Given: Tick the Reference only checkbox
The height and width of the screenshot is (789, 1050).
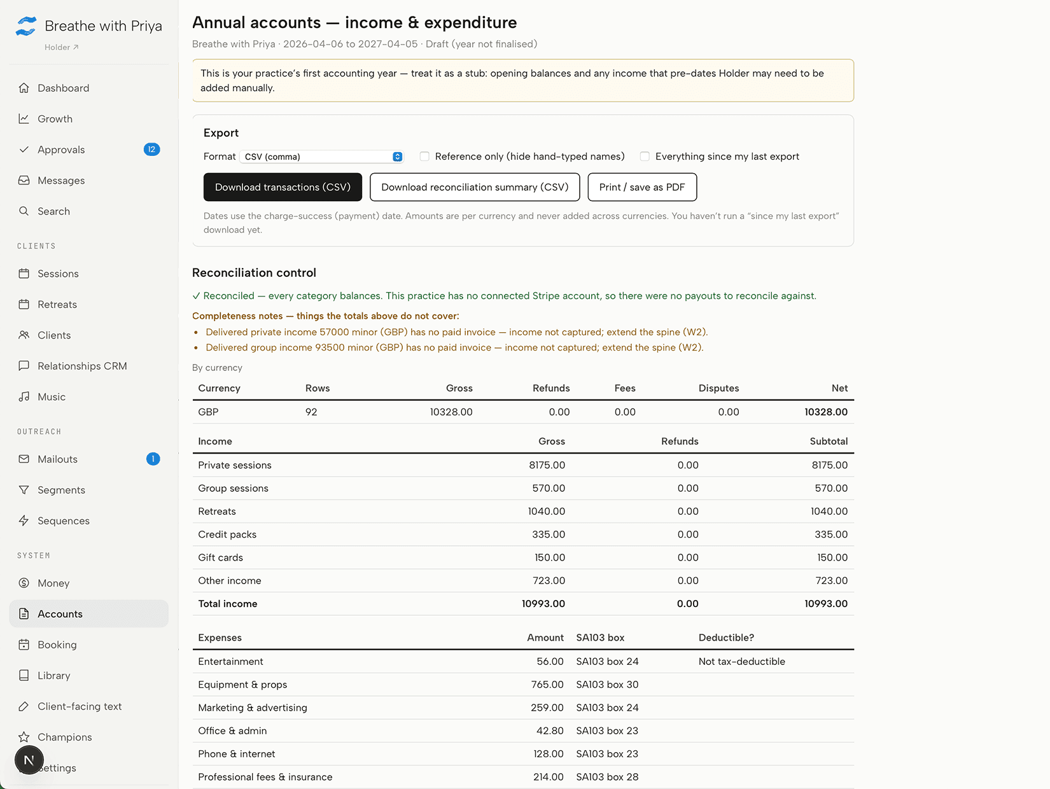Looking at the screenshot, I should (424, 157).
